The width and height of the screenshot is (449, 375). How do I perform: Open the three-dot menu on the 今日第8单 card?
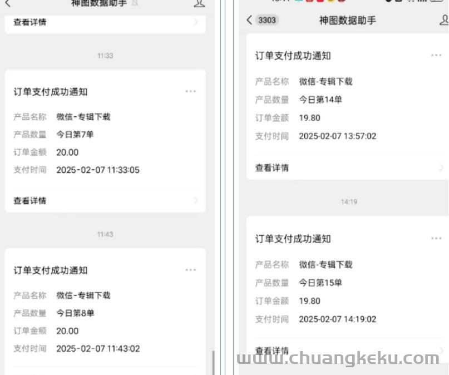[x=190, y=270]
